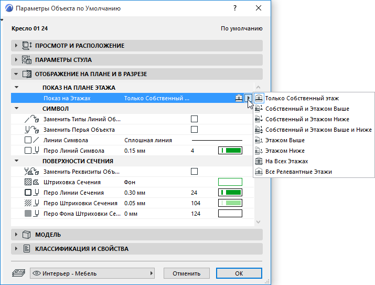Select the Показ на Этажах row

point(132,98)
